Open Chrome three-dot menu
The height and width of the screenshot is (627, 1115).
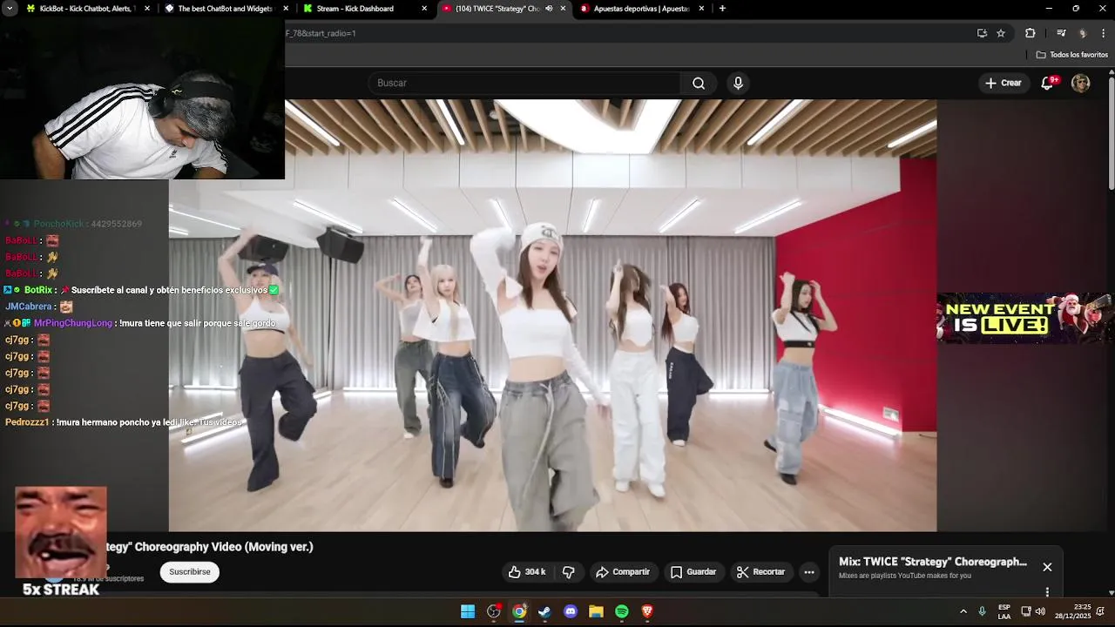point(1103,33)
